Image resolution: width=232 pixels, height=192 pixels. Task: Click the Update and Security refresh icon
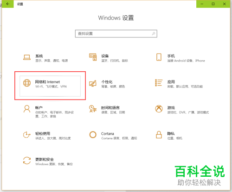(x=27, y=161)
